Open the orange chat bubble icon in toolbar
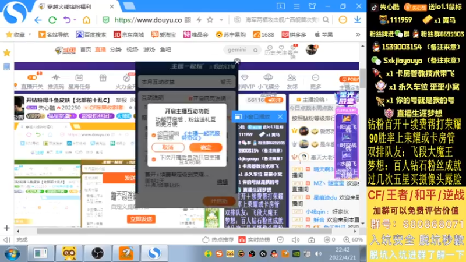The width and height of the screenshot is (466, 262). [343, 20]
